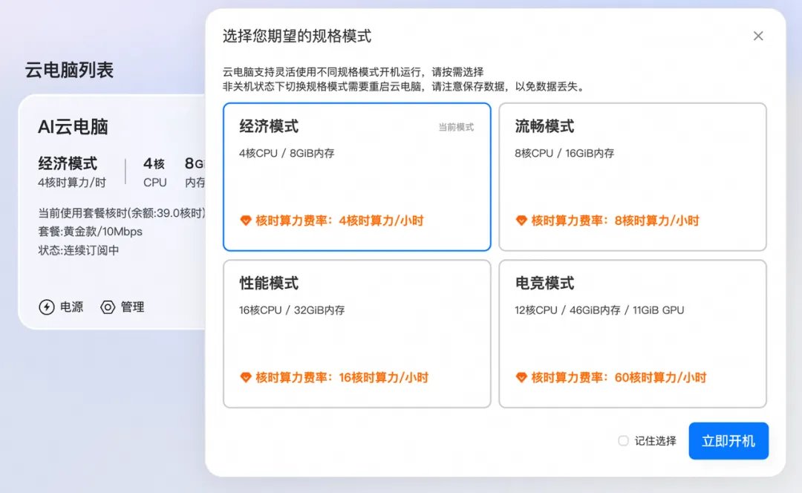Select the 电竞模式 card
This screenshot has width=802, height=493.
tap(633, 334)
